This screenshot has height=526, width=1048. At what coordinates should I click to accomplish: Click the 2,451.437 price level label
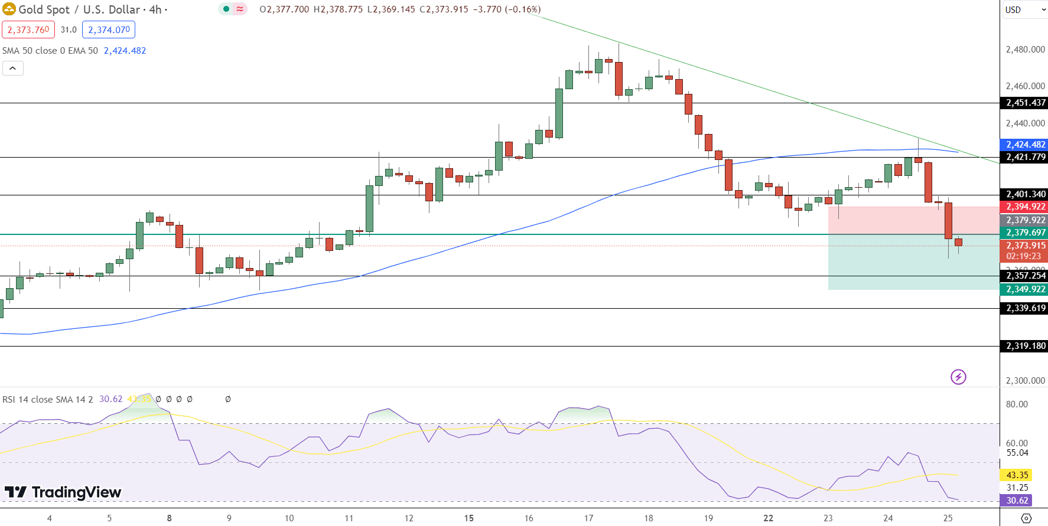coord(1024,103)
